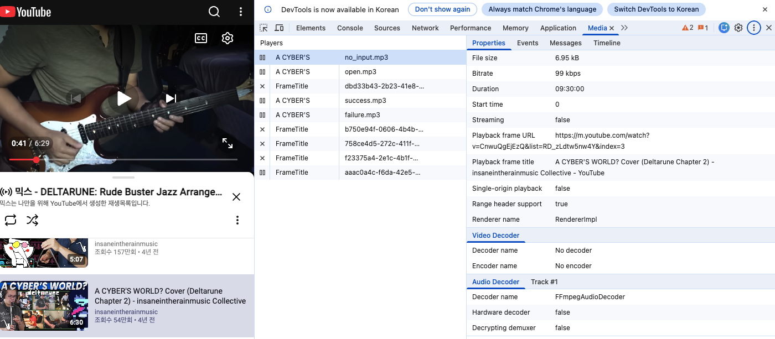Click Always match Chrome's language

click(x=542, y=9)
